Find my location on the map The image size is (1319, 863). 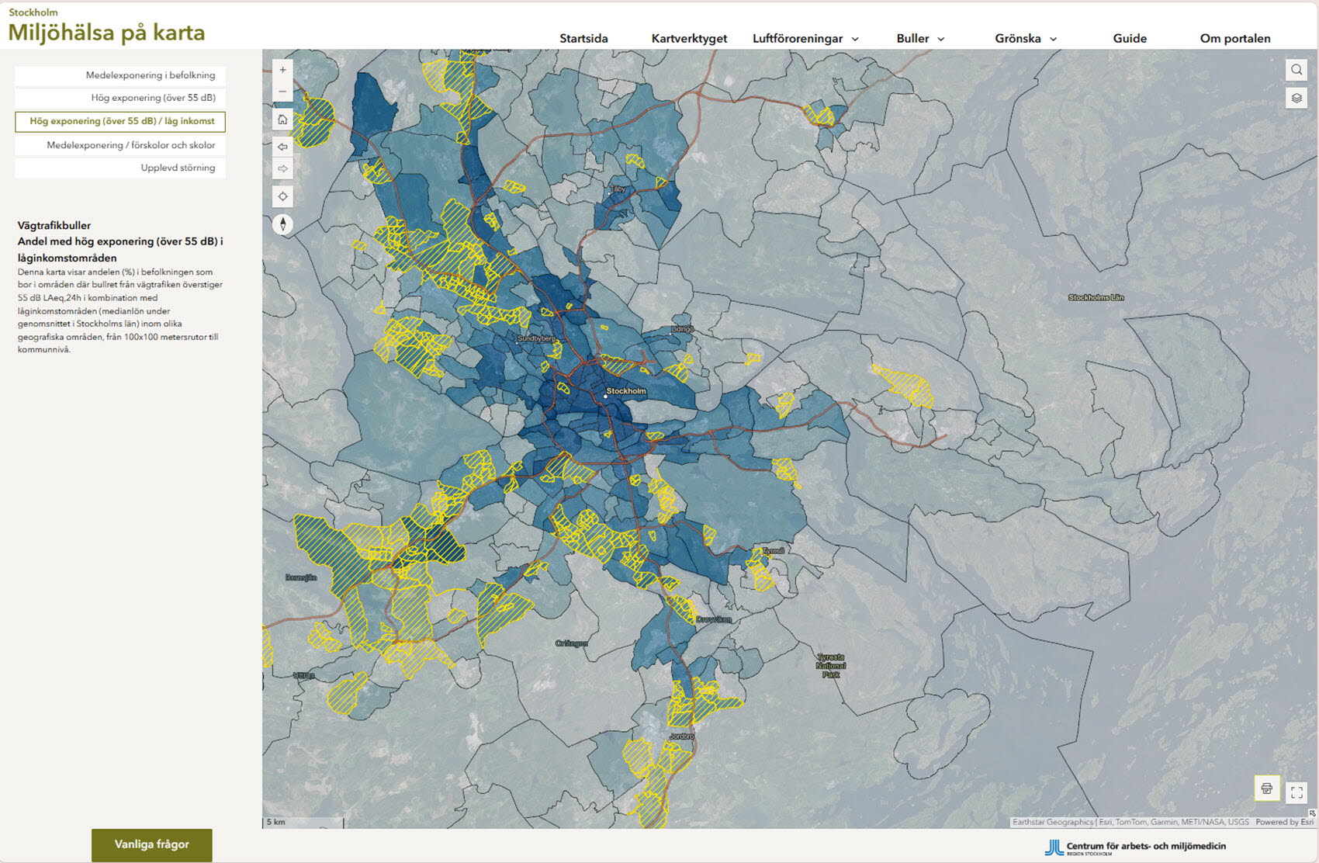pyautogui.click(x=282, y=196)
